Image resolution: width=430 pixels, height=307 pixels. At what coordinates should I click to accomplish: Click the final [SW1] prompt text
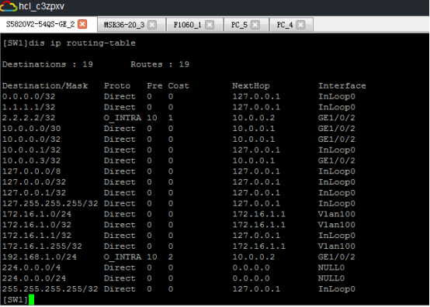[x=16, y=299]
